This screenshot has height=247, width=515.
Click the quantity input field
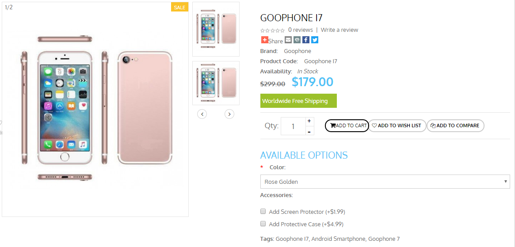(293, 126)
